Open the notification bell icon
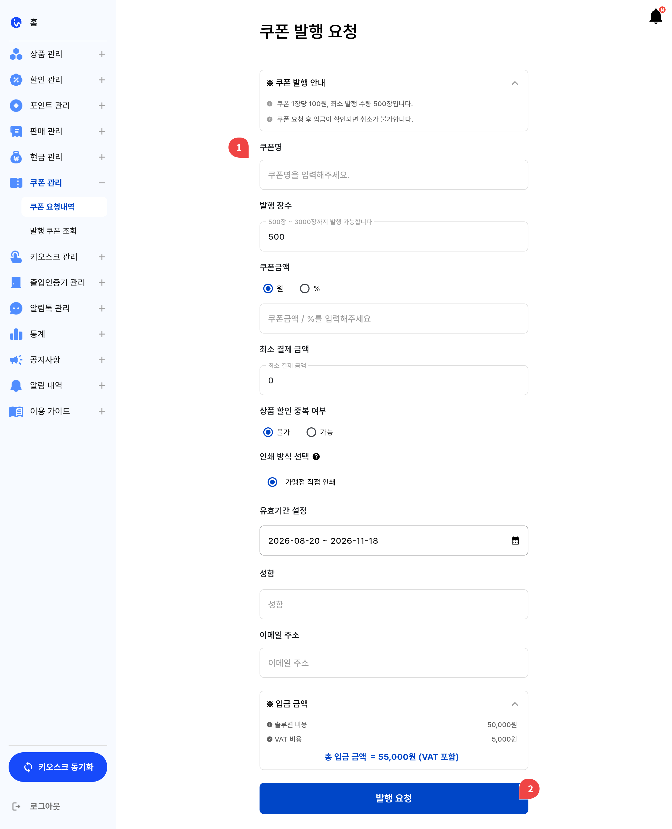The height and width of the screenshot is (829, 672). [656, 16]
